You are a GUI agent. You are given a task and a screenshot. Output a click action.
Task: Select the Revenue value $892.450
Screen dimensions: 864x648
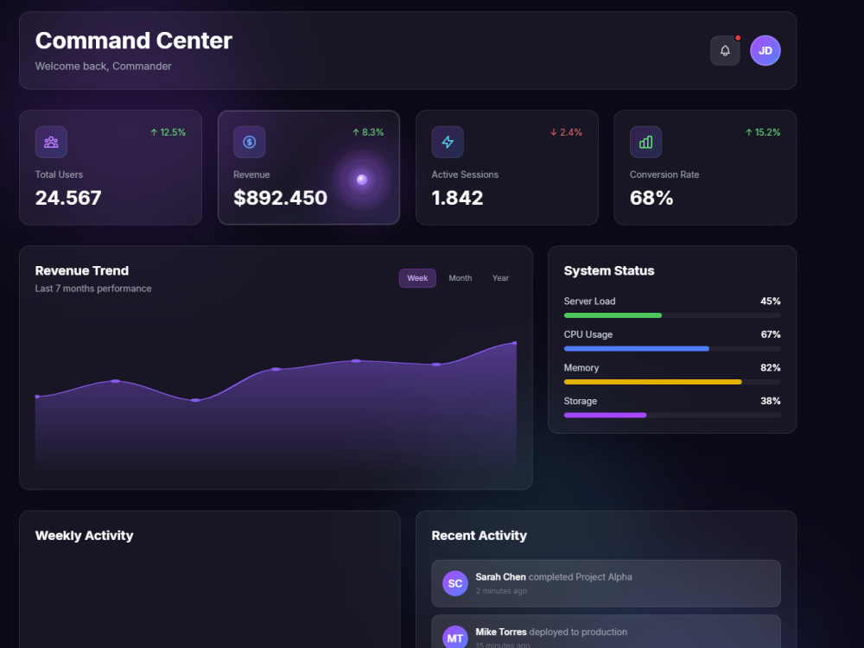[x=280, y=198]
